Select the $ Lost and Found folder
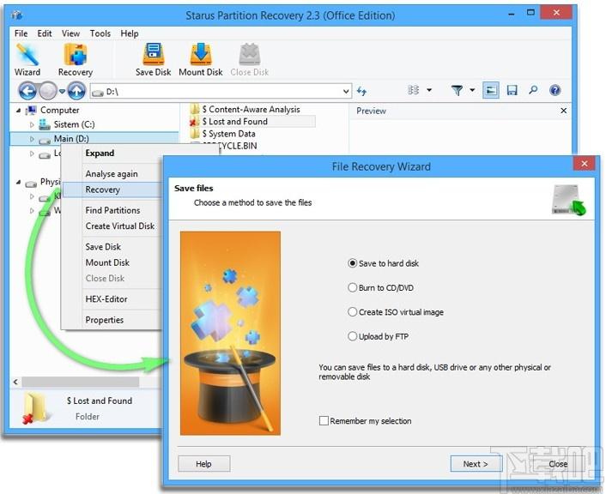The height and width of the screenshot is (494, 606). [252, 122]
